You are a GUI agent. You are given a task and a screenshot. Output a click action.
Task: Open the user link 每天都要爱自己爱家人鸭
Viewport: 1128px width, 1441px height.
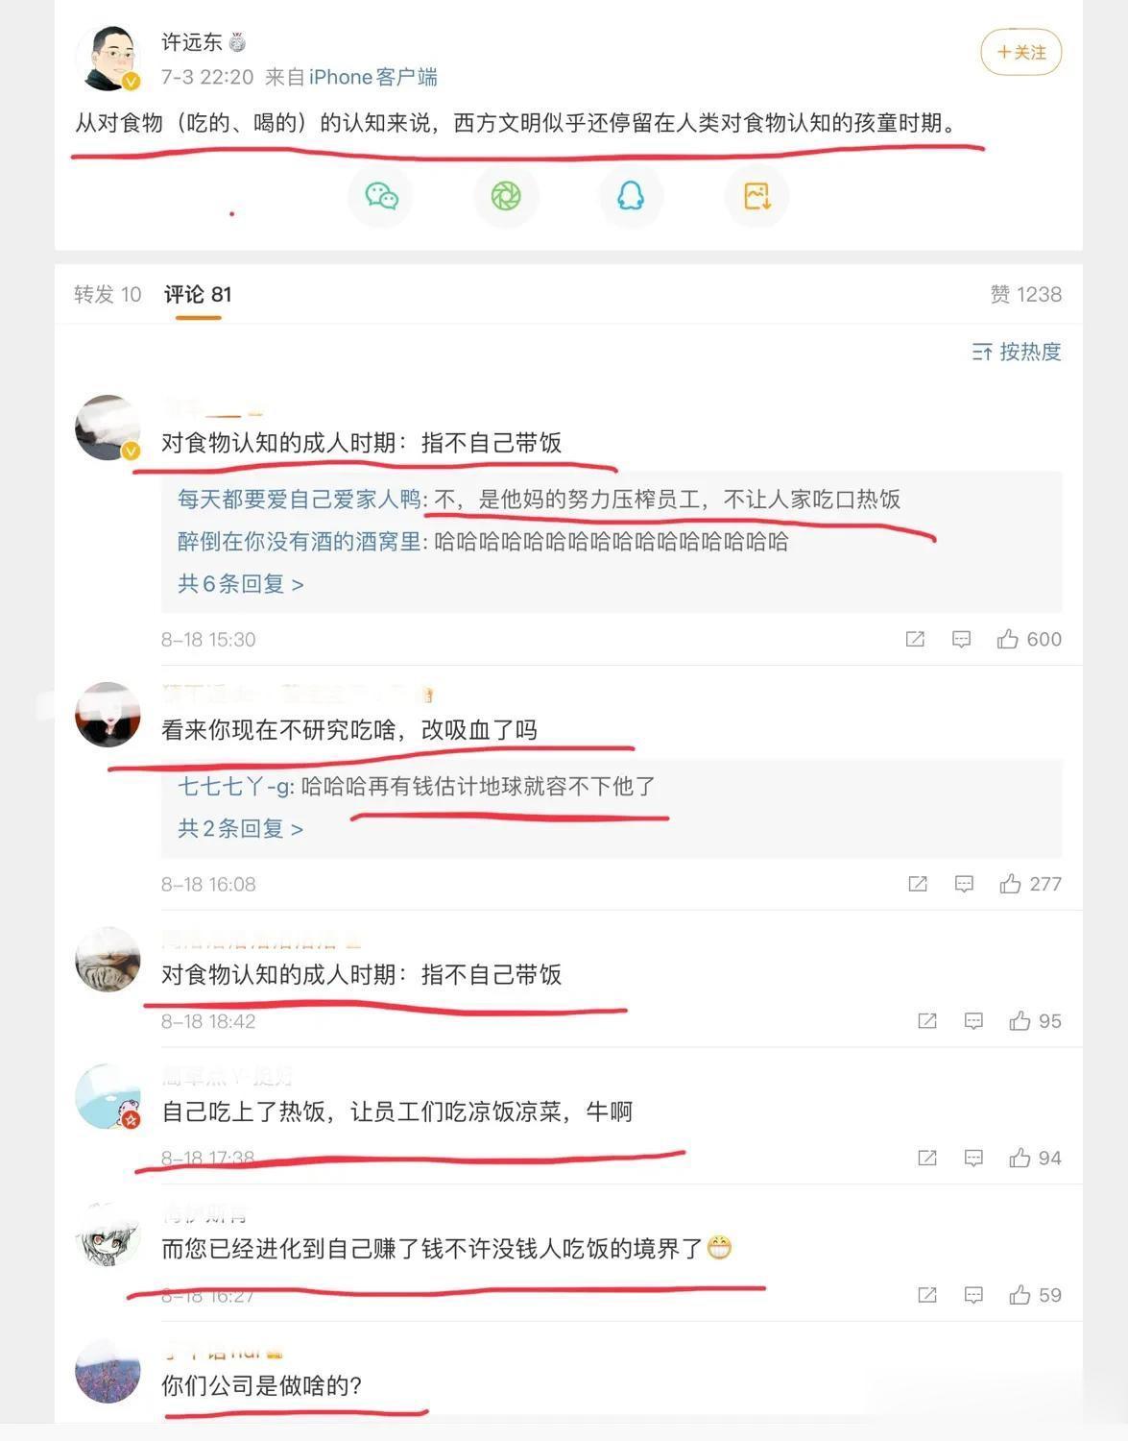(x=300, y=499)
